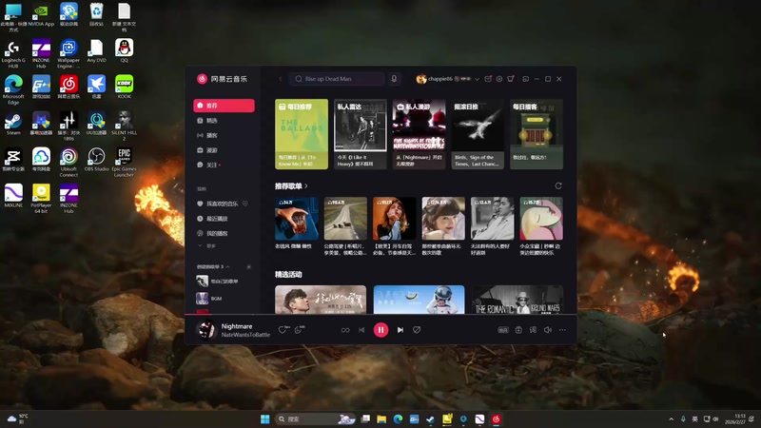Expand the 更多 more sidebar section
Image resolution: width=761 pixels, height=428 pixels.
pyautogui.click(x=207, y=246)
